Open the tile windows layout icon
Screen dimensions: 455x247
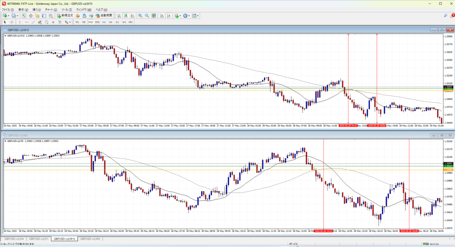154,16
